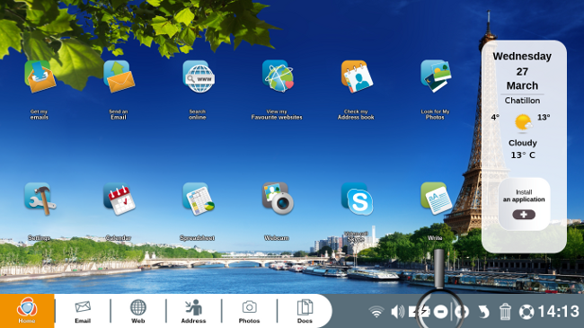
Task: Switch to the Web tab
Action: click(x=137, y=311)
